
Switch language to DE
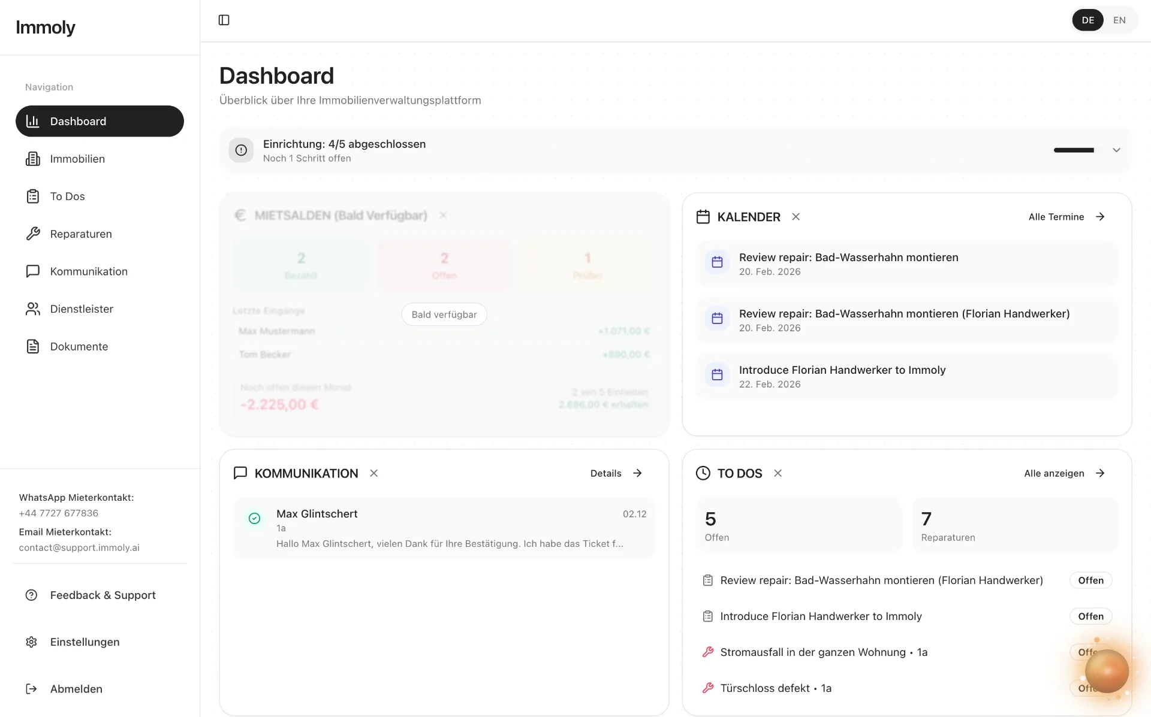coord(1087,20)
